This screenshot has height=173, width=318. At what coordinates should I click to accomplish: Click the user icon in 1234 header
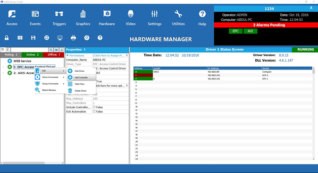[311, 8]
